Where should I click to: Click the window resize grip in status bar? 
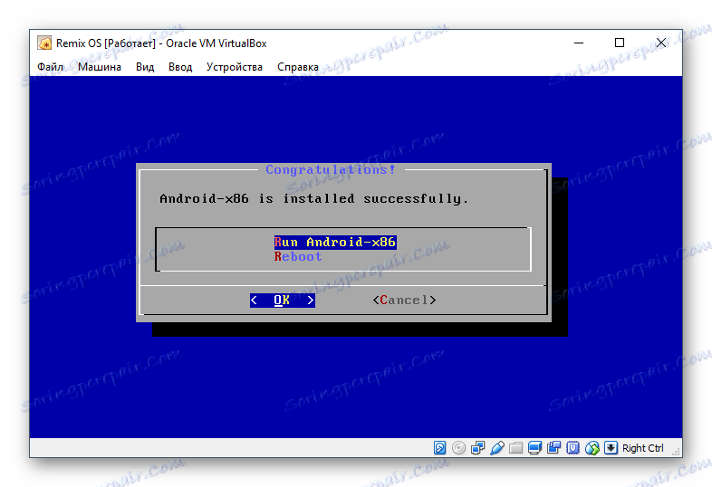[x=676, y=452]
